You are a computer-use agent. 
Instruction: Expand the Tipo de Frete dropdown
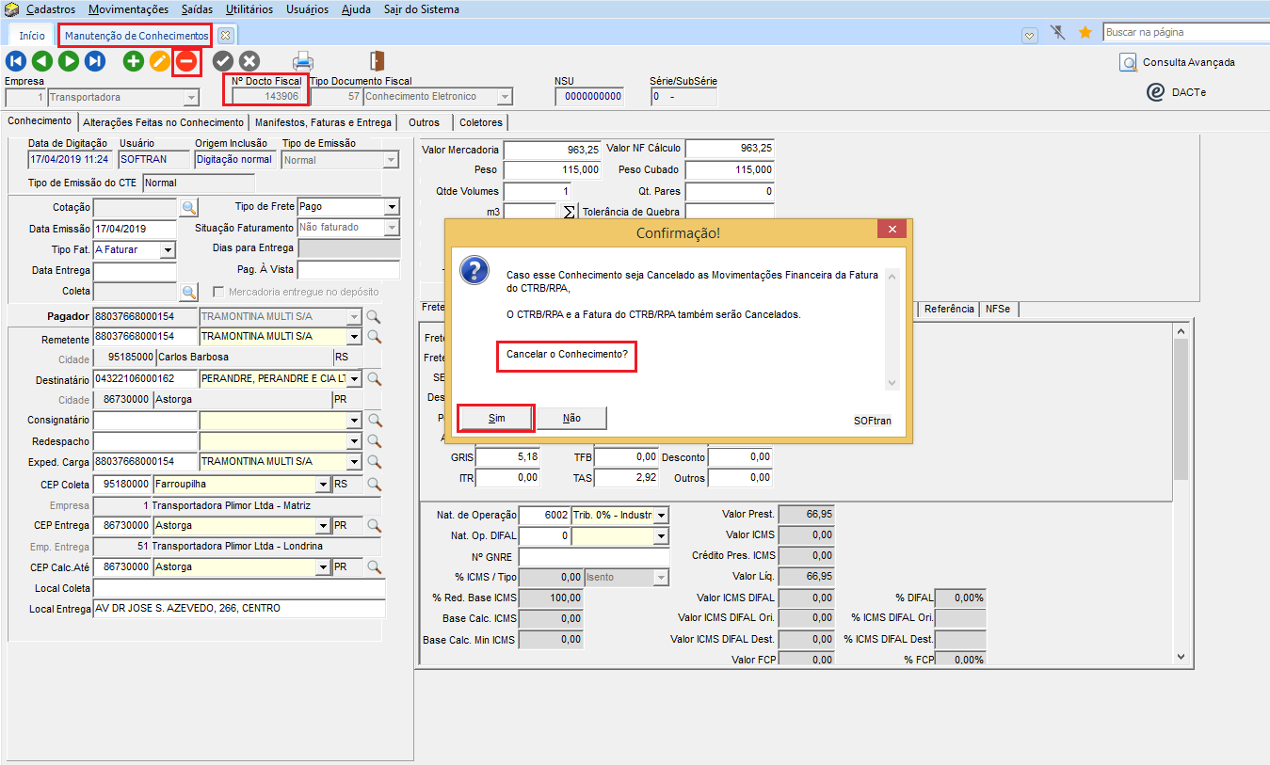[x=392, y=207]
